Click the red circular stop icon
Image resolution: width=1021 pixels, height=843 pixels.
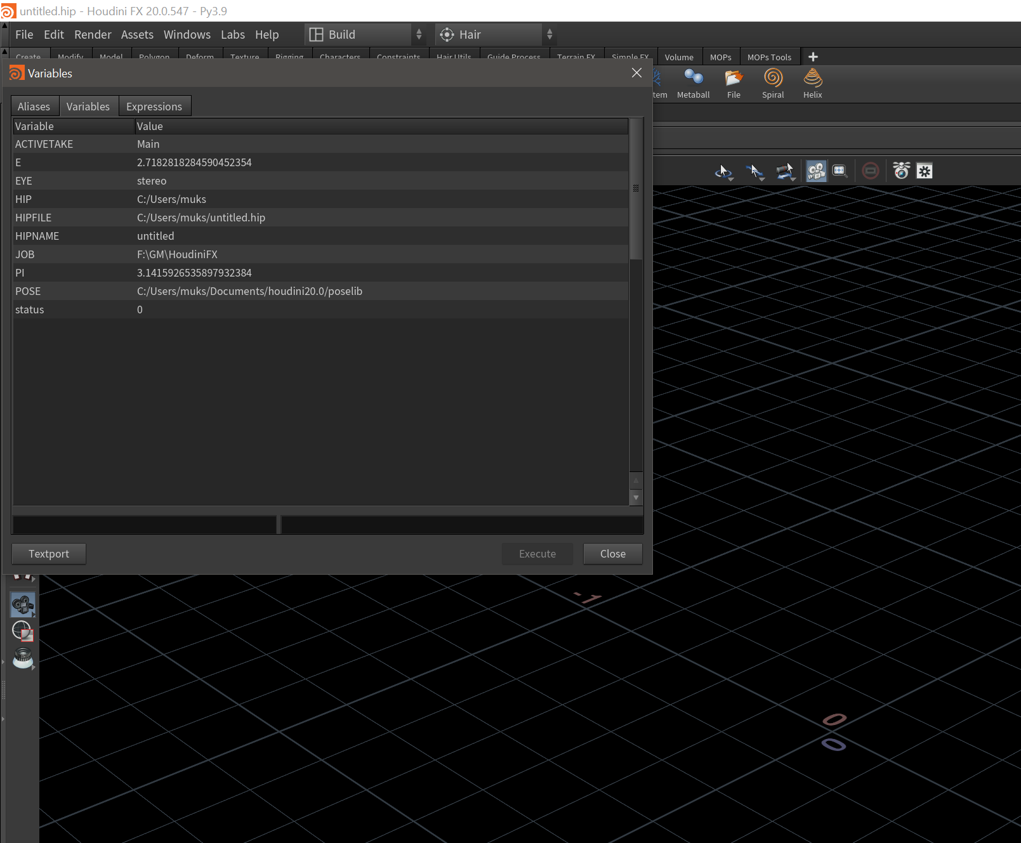coord(871,171)
